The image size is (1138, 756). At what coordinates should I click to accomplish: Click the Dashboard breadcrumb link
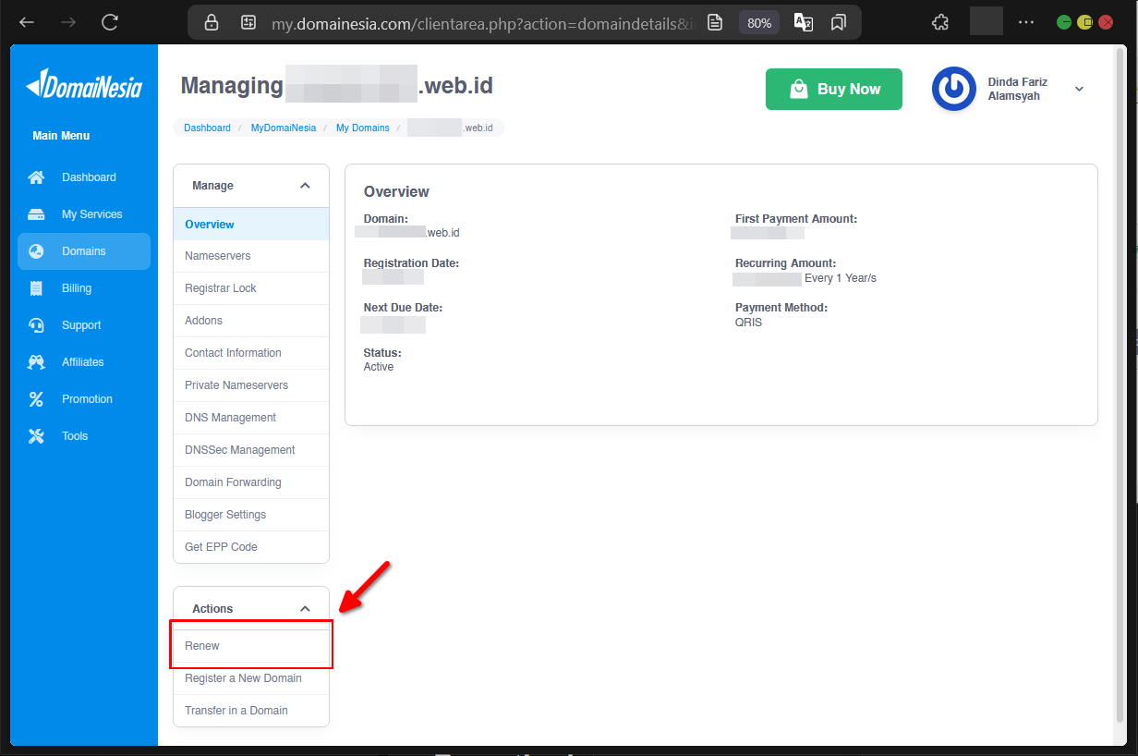click(x=207, y=128)
